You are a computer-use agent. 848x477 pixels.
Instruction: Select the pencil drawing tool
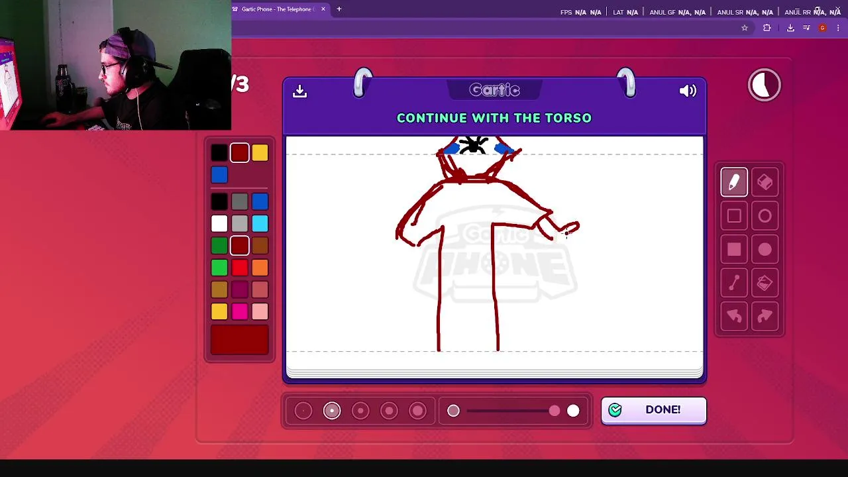click(x=734, y=182)
